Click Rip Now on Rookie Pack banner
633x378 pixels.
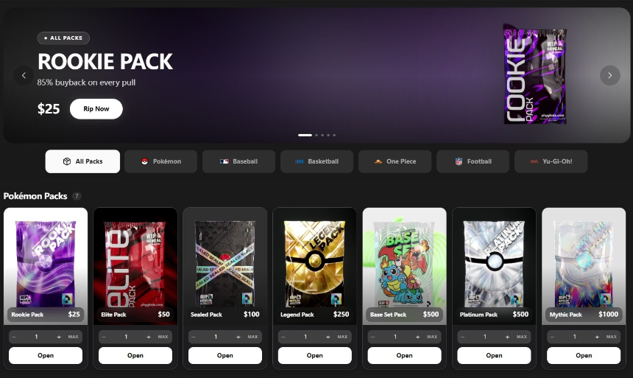pyautogui.click(x=96, y=109)
